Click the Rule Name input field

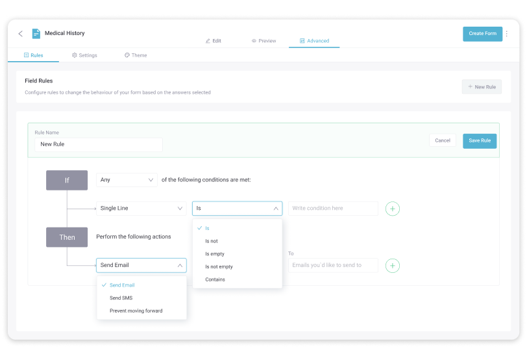point(99,144)
